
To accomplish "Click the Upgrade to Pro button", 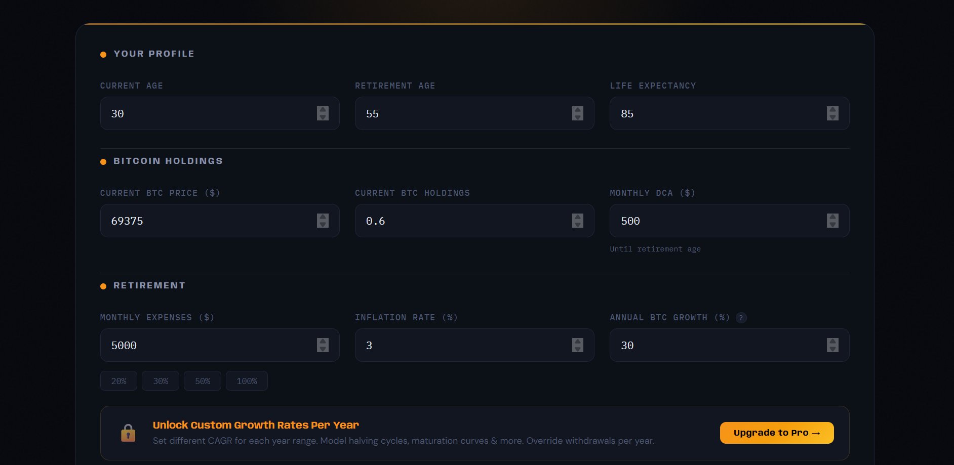I will click(x=776, y=433).
